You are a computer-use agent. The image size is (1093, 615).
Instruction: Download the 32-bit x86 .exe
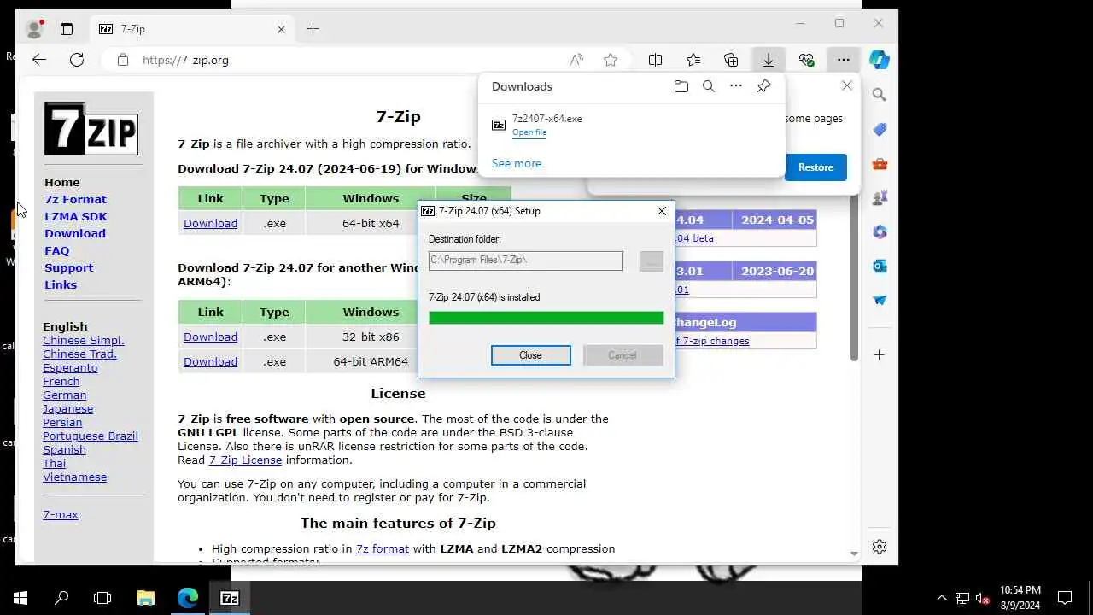pyautogui.click(x=210, y=337)
